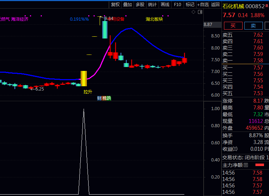
Task: Open the 统计 statistics tool
Action: (x=152, y=5)
